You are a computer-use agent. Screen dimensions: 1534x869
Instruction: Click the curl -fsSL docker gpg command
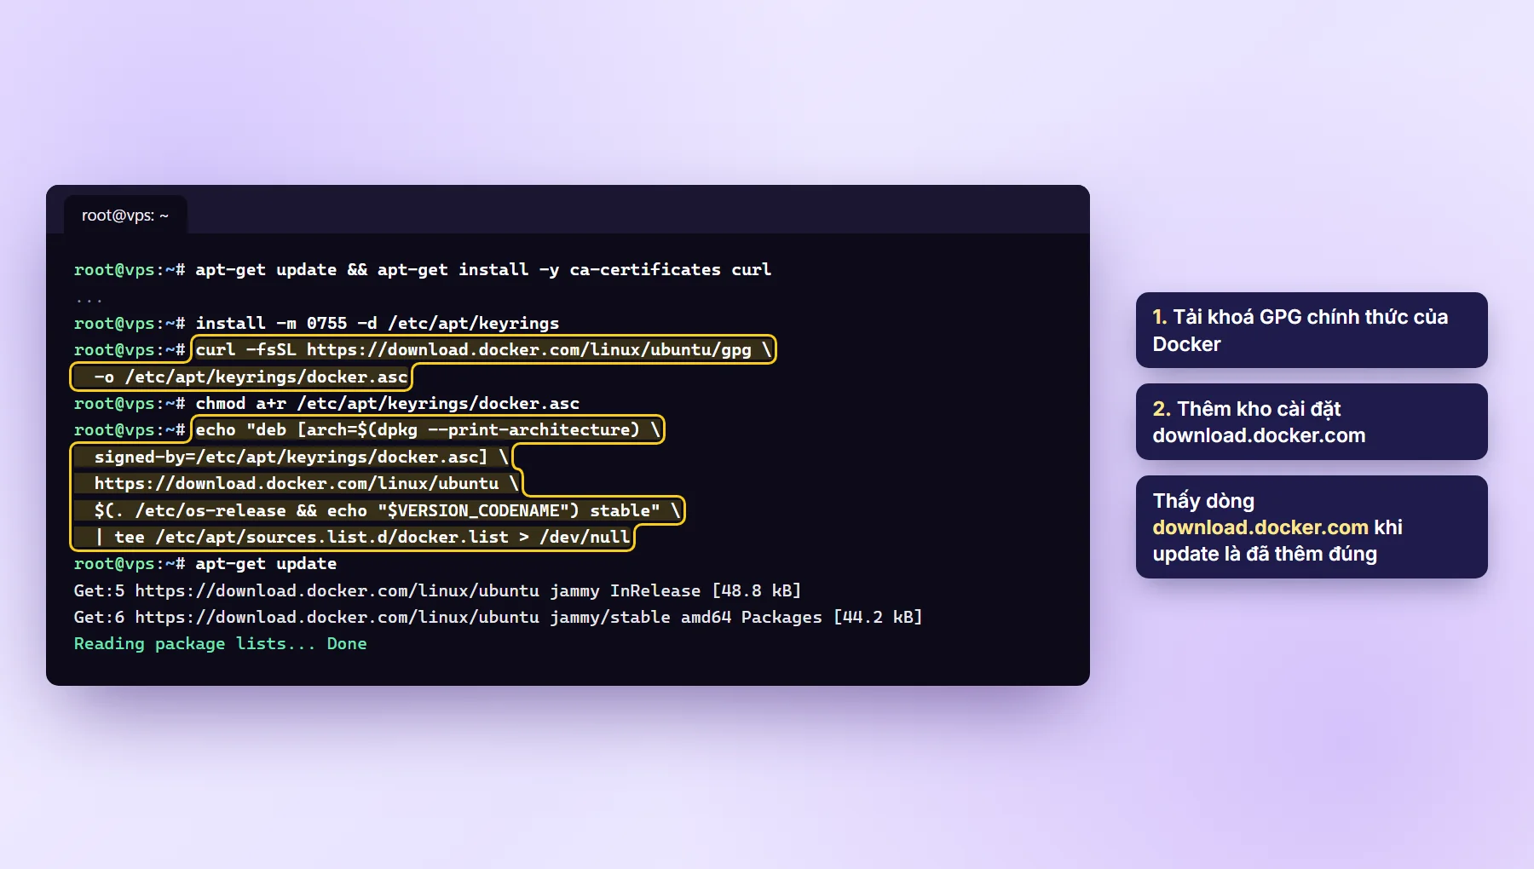click(x=484, y=349)
